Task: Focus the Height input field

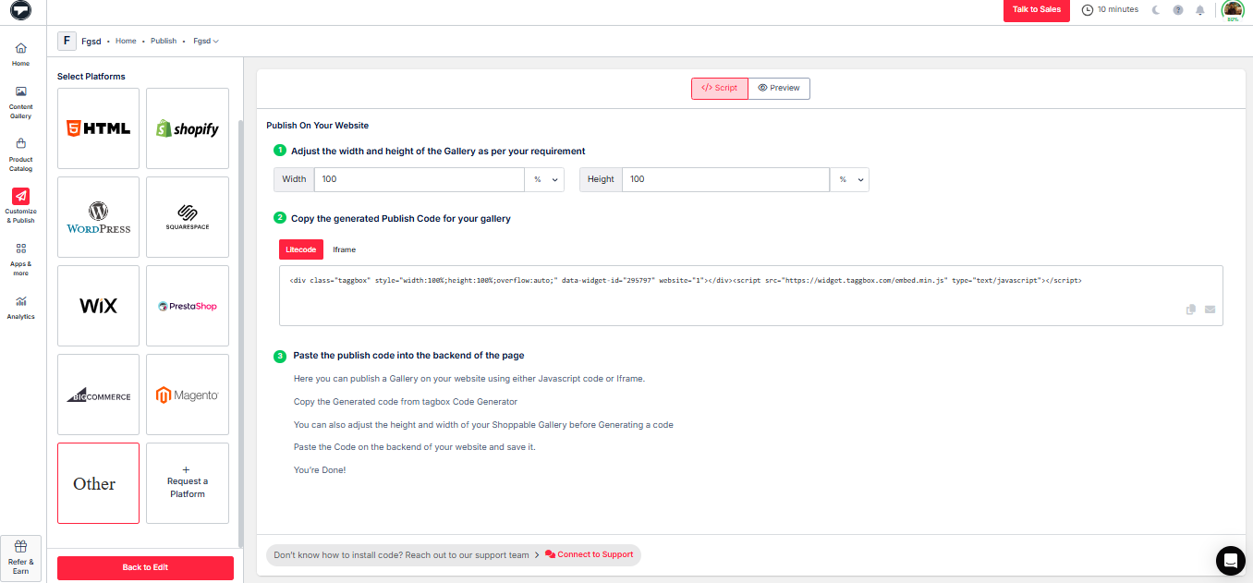Action: pos(725,179)
